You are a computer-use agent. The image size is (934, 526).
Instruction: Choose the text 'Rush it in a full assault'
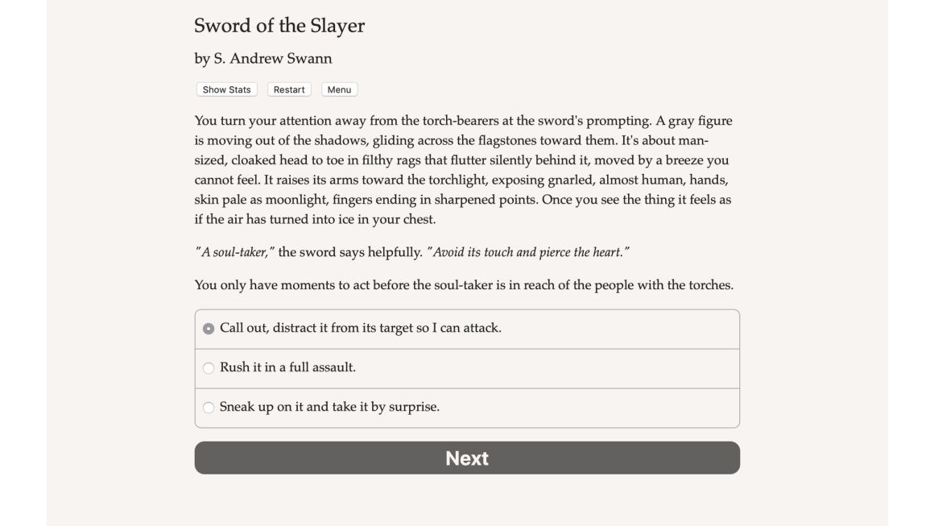287,367
